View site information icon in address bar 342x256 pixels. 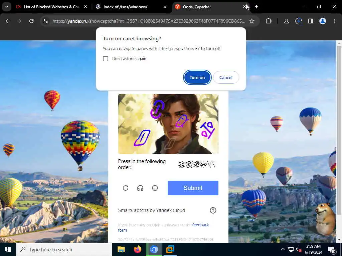coord(46,21)
